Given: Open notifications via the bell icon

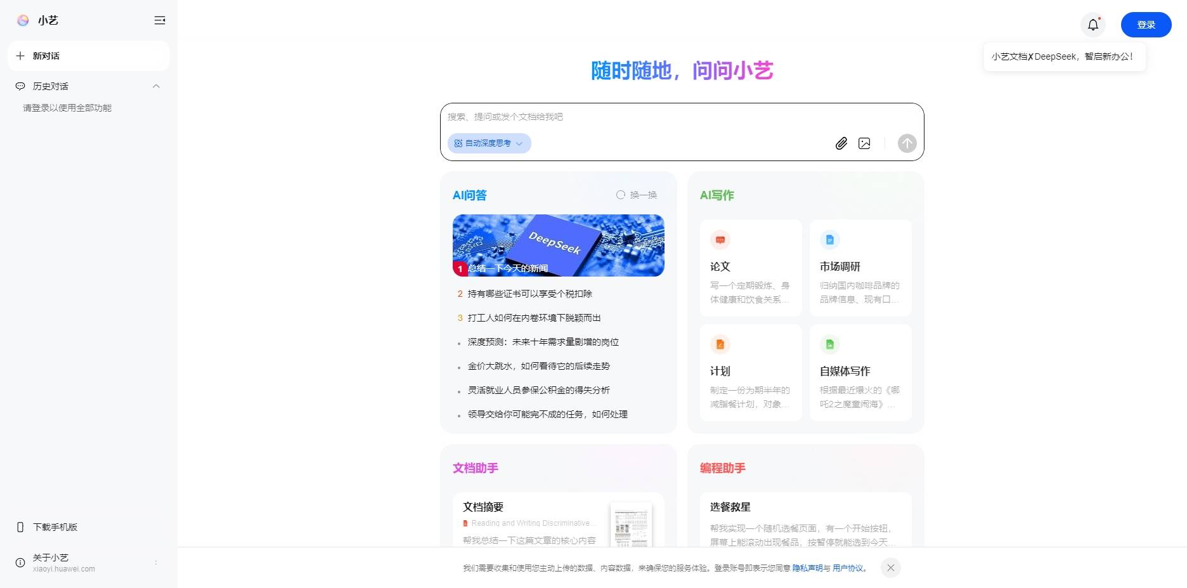Looking at the screenshot, I should [x=1093, y=25].
